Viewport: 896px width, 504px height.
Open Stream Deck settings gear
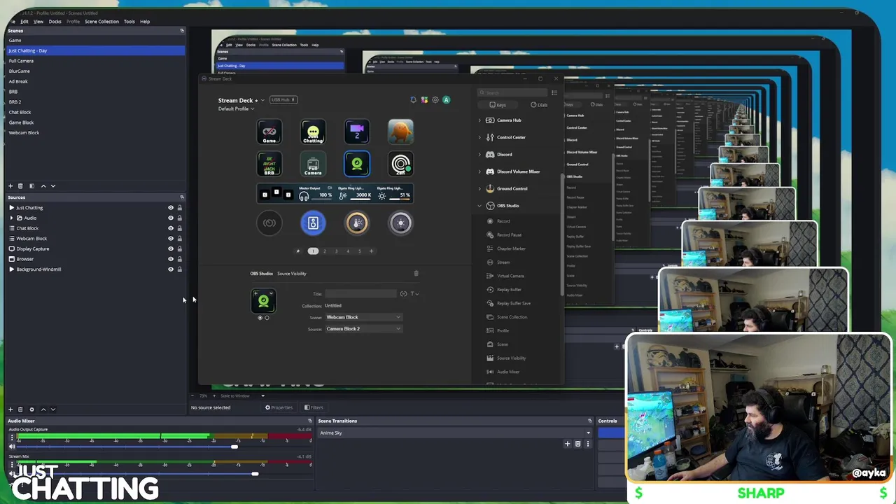[435, 100]
